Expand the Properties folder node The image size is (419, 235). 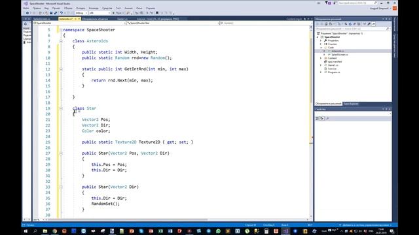321,40
